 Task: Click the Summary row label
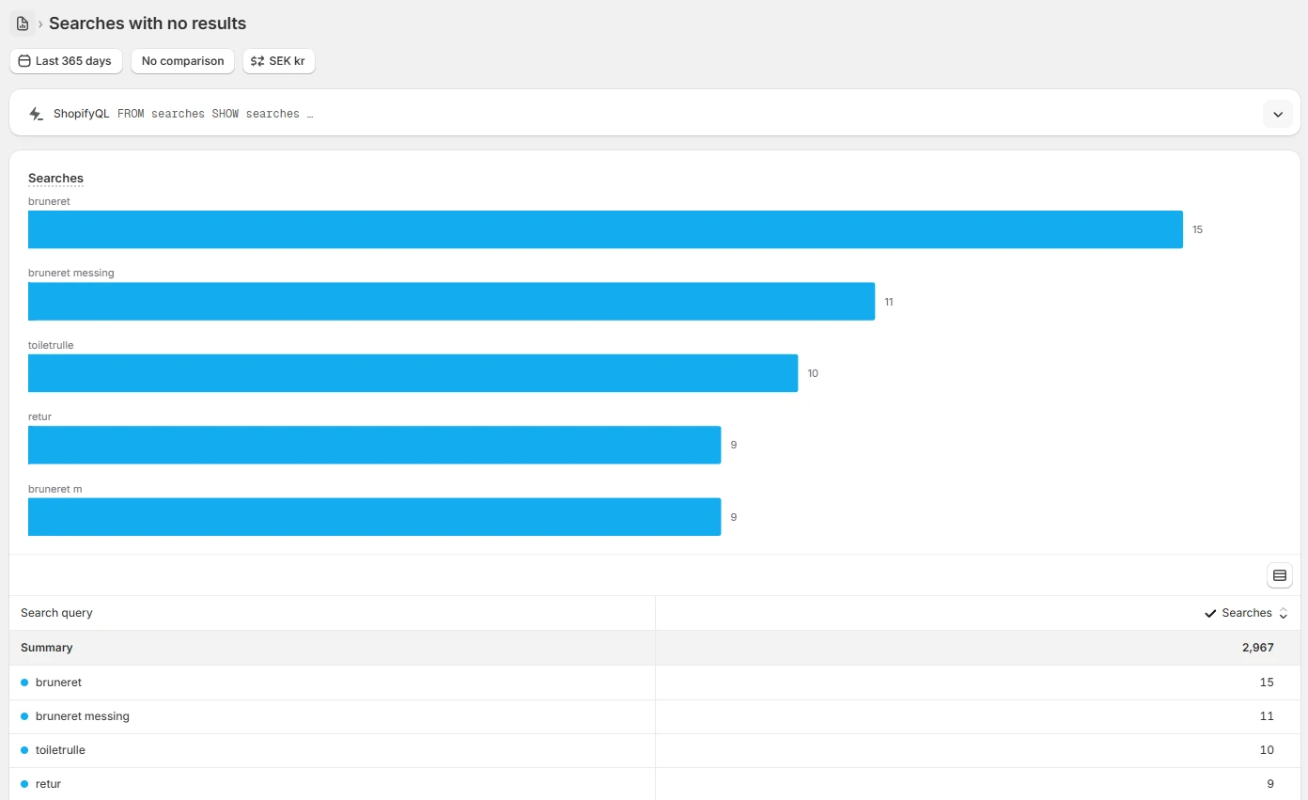(47, 648)
